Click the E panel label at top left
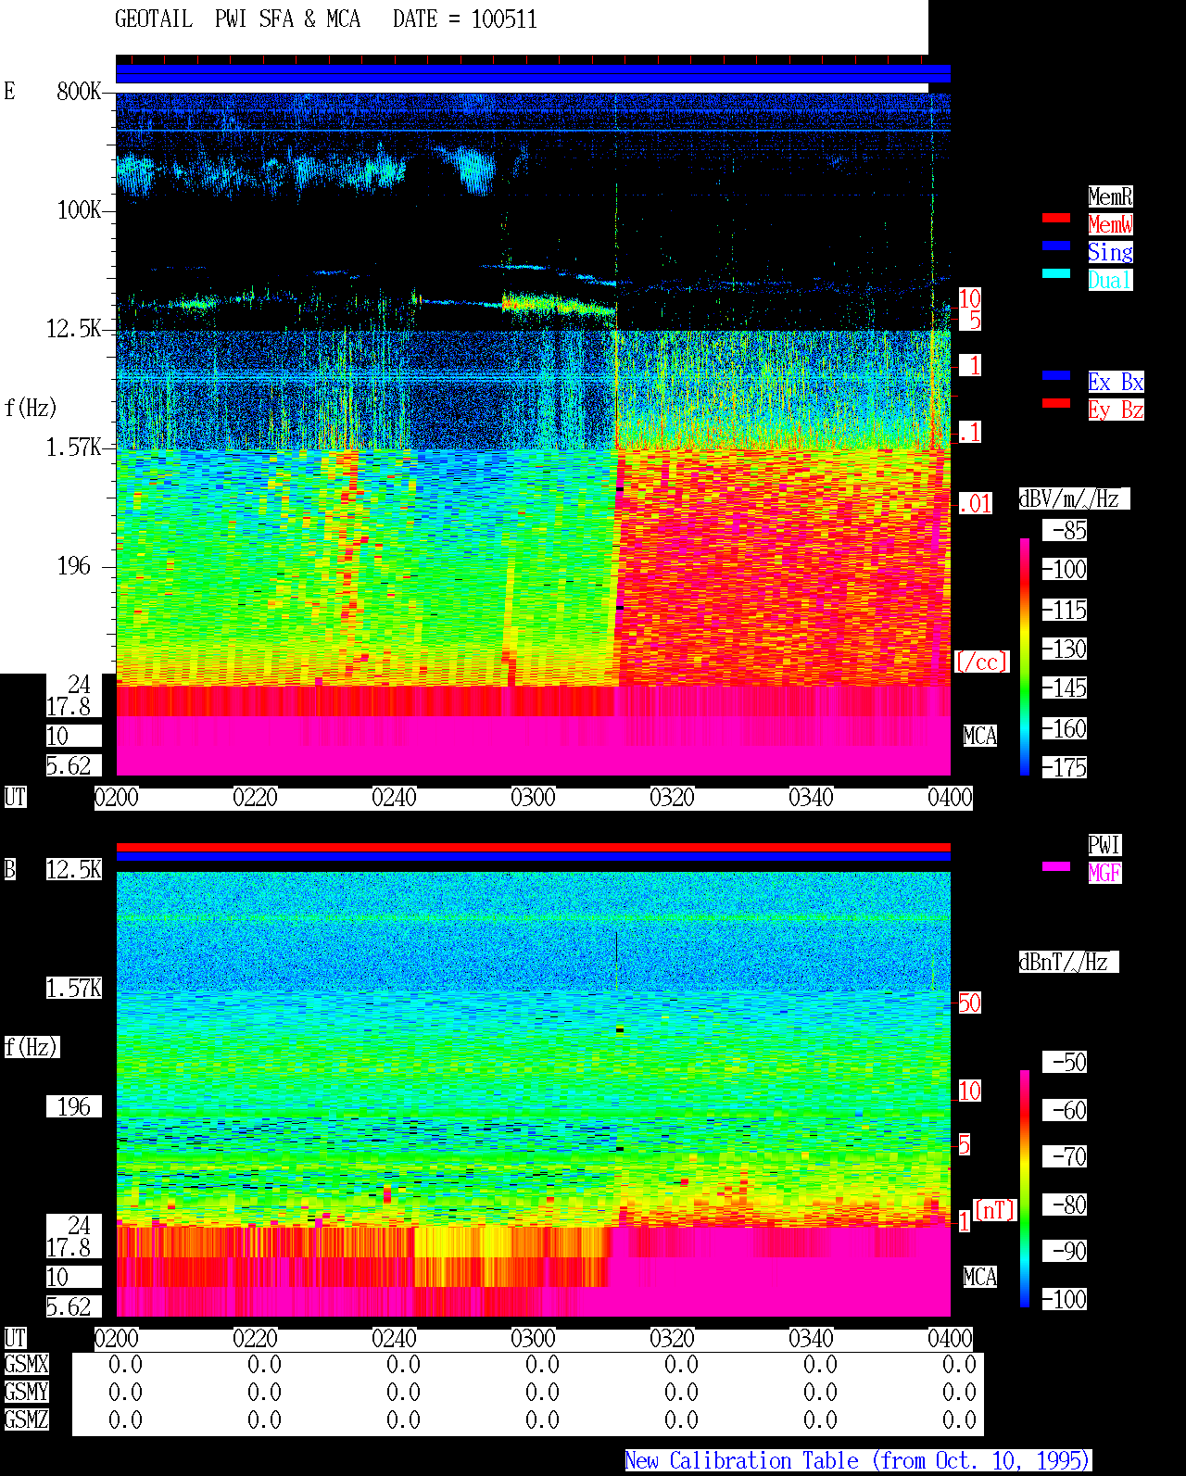This screenshot has width=1186, height=1476. 9,91
